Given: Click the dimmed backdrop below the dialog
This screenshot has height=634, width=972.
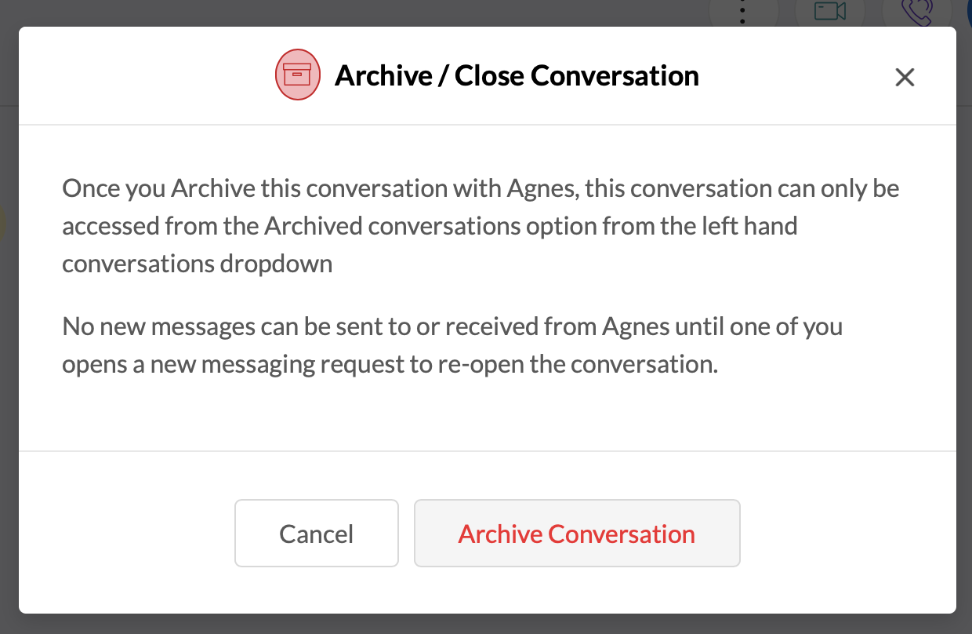Looking at the screenshot, I should pos(486,625).
